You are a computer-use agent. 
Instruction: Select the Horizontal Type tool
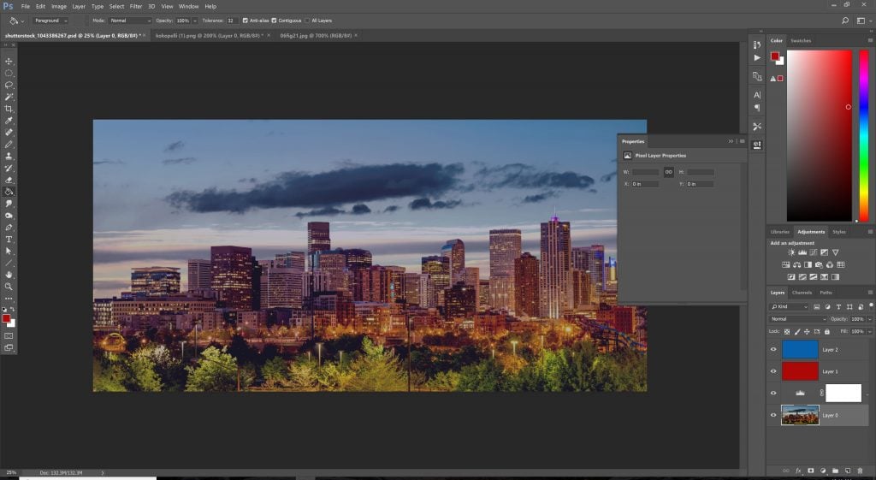9,240
